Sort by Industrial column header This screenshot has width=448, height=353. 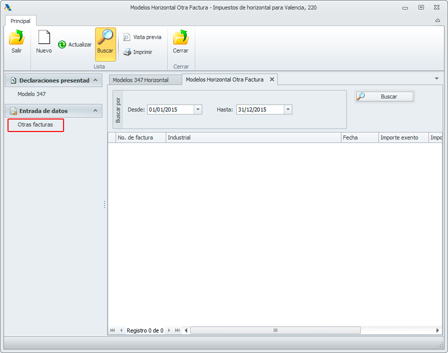click(253, 137)
